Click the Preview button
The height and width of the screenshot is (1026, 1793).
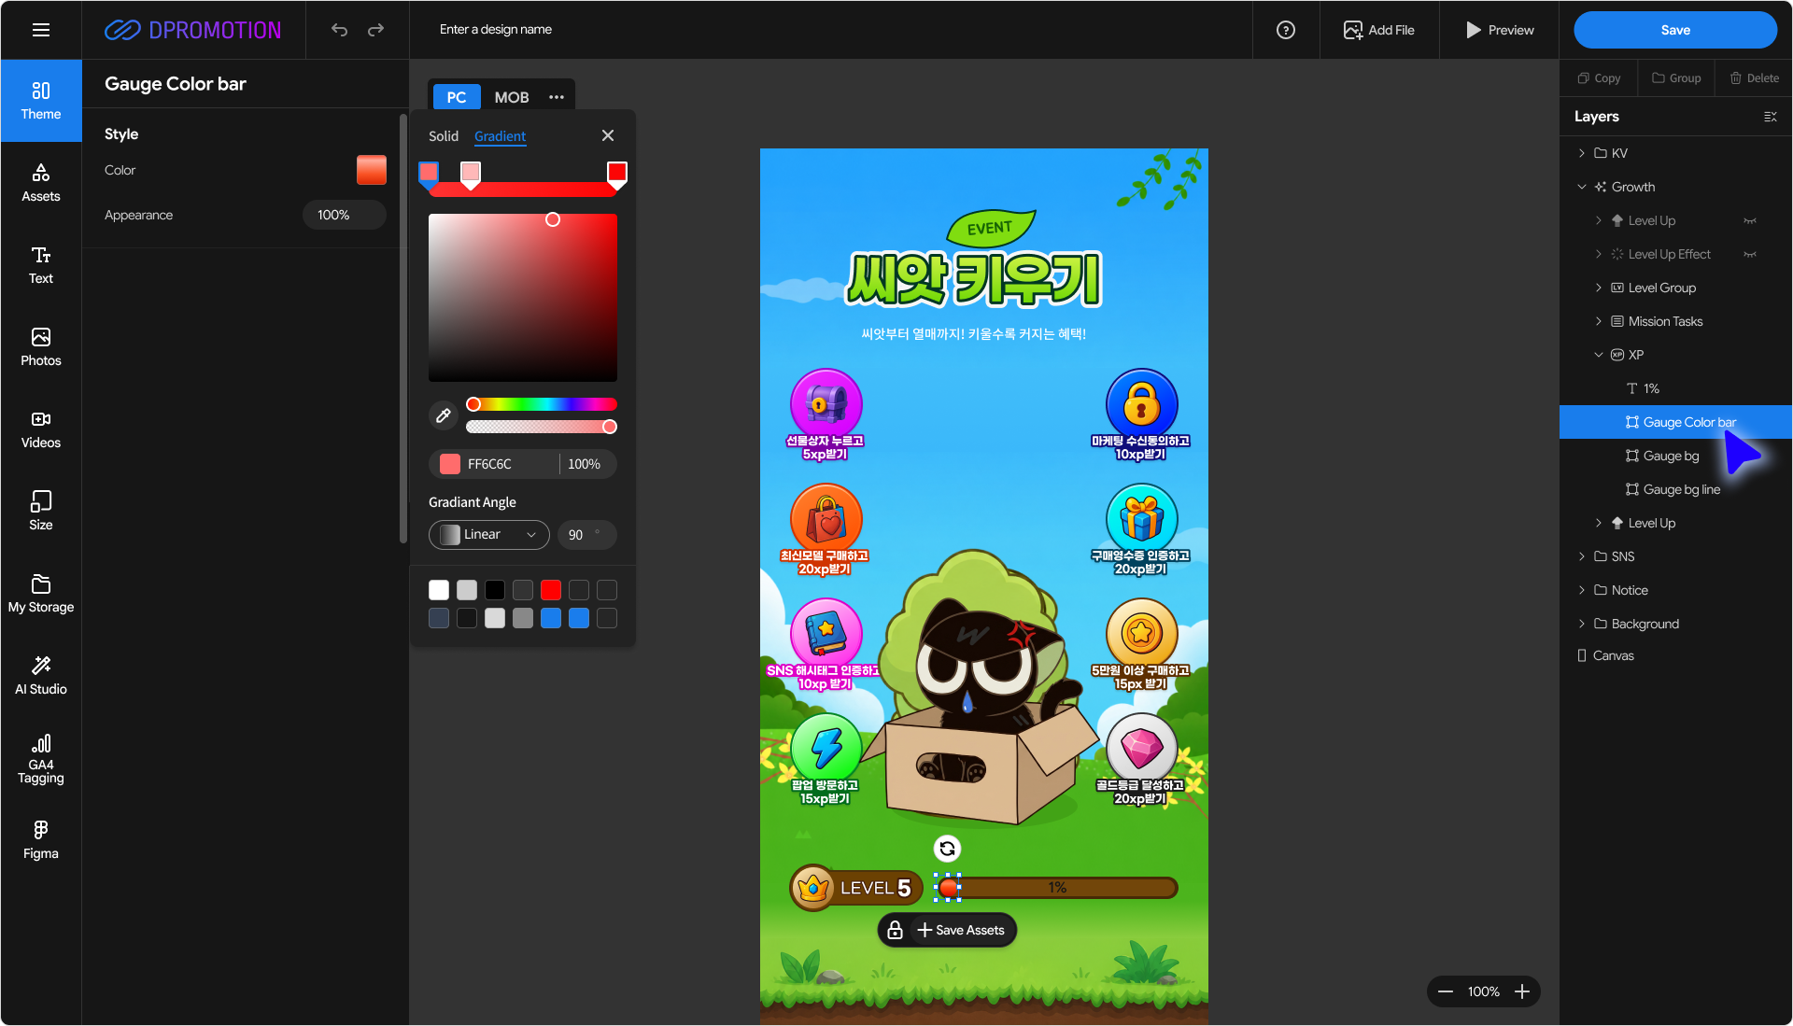(1500, 30)
